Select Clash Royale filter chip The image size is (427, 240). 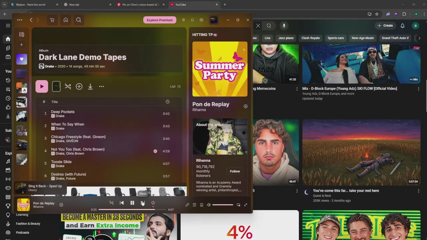[311, 38]
